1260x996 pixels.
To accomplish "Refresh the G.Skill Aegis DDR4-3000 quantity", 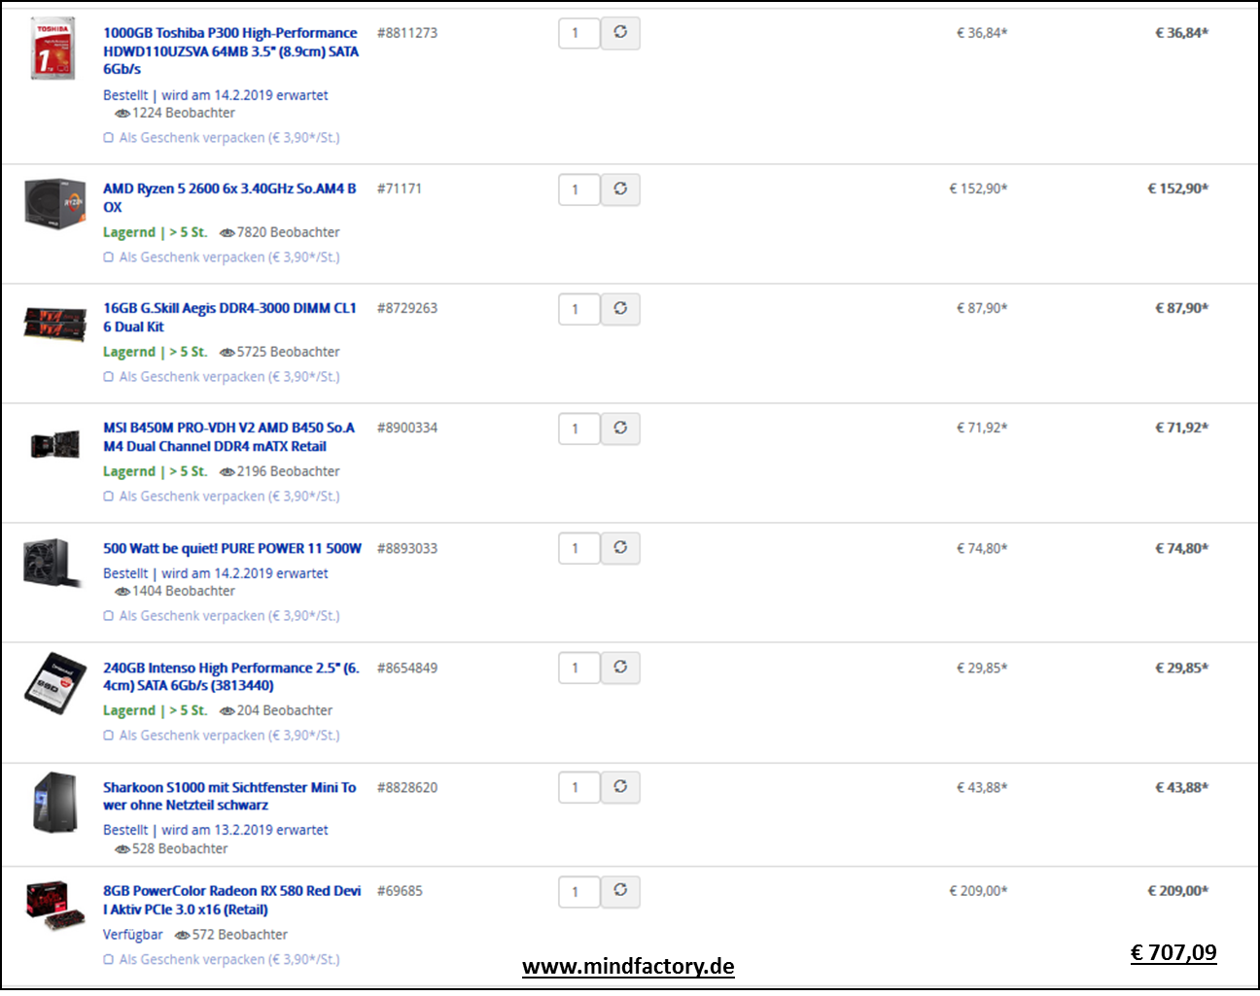I will point(620,309).
